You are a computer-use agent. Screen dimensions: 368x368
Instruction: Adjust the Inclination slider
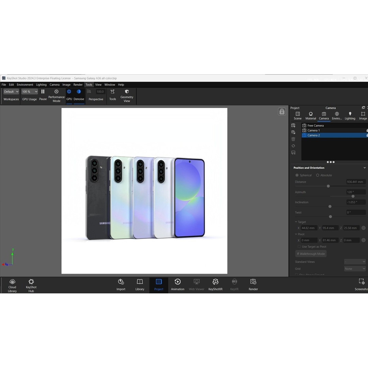[330, 206]
